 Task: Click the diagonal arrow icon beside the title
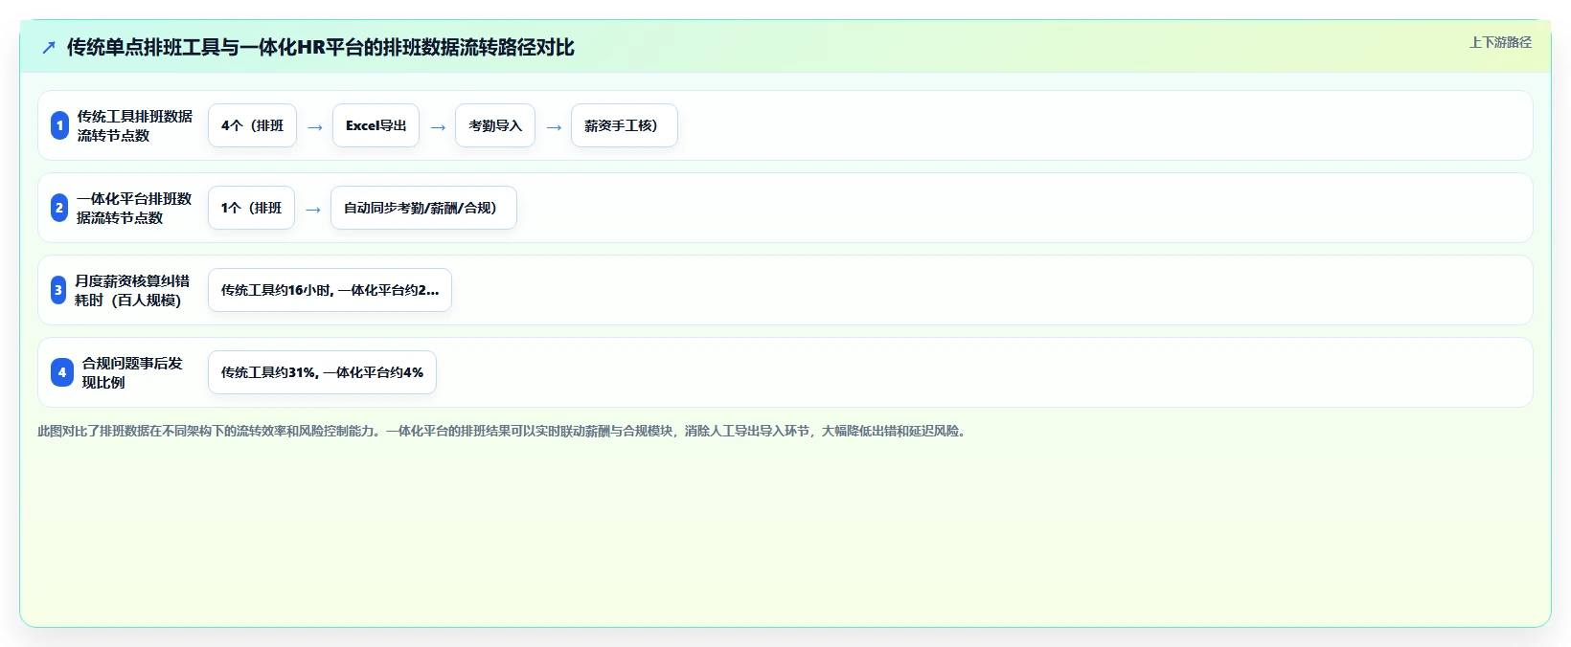point(49,47)
